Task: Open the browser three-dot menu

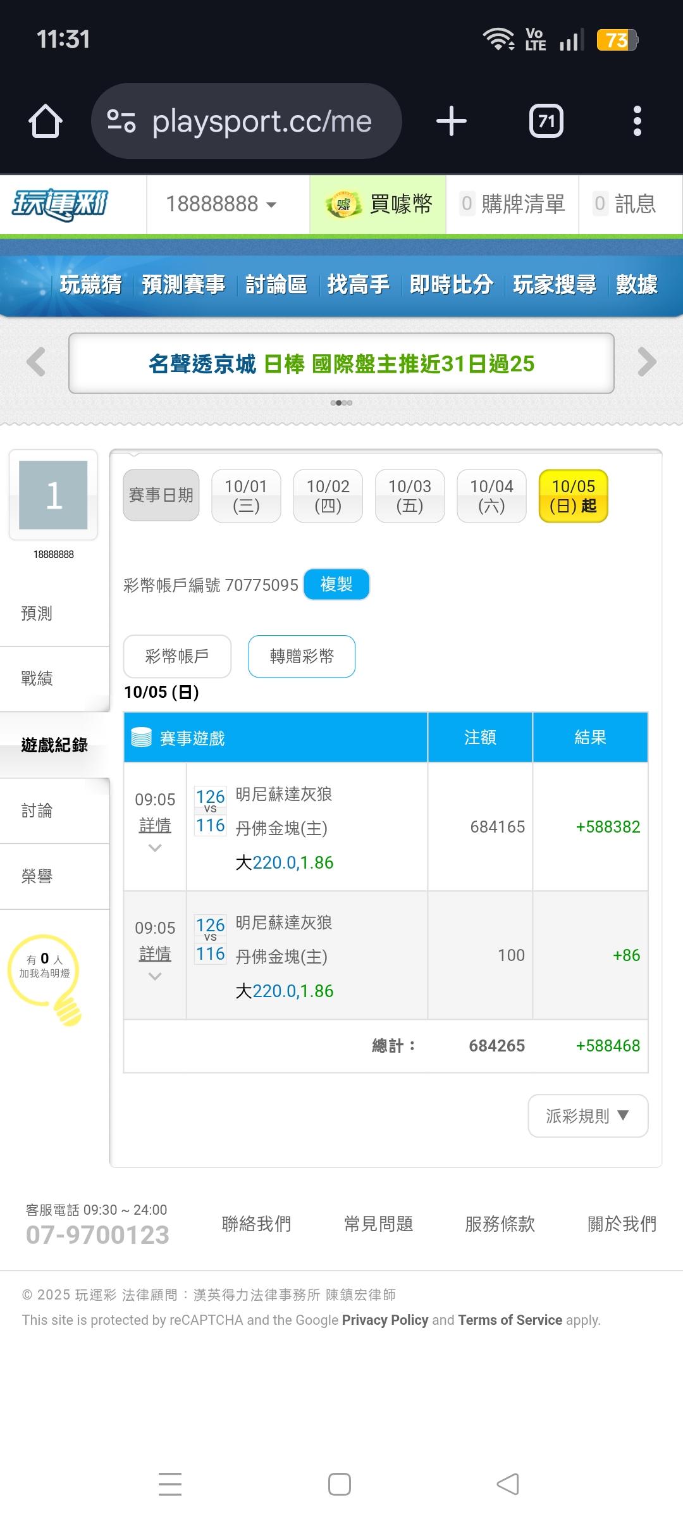Action: coord(637,121)
